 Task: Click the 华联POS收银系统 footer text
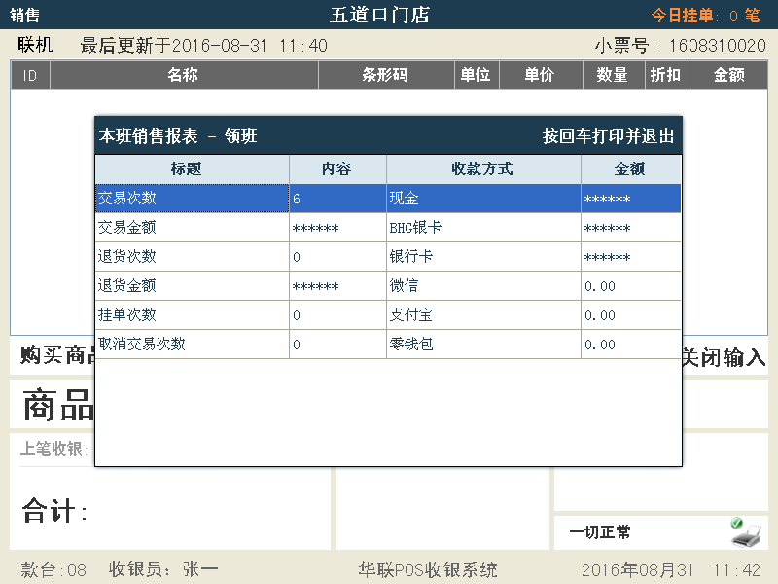[427, 569]
